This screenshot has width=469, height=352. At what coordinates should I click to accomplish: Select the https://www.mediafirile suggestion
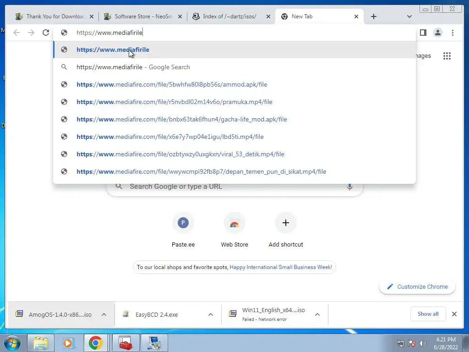pyautogui.click(x=234, y=49)
